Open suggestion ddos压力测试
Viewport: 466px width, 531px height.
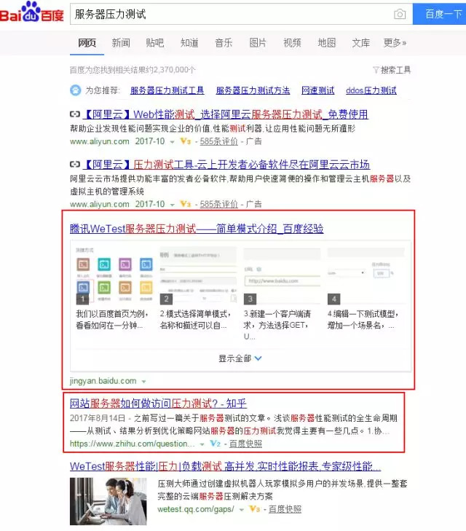[371, 90]
